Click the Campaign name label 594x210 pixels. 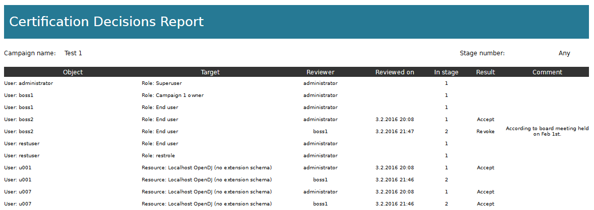tap(30, 53)
